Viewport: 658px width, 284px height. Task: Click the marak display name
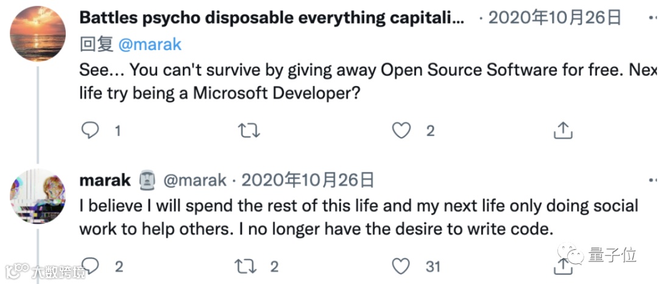105,180
